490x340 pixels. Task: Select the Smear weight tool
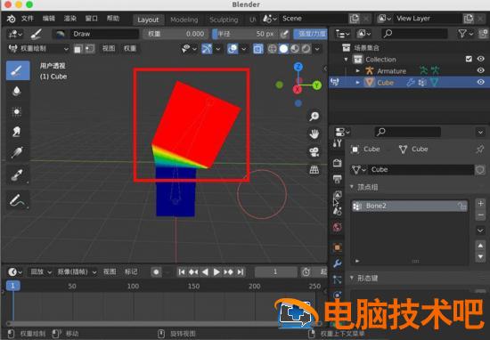(17, 132)
